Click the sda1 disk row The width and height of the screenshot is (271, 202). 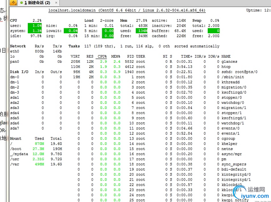coord(36,97)
